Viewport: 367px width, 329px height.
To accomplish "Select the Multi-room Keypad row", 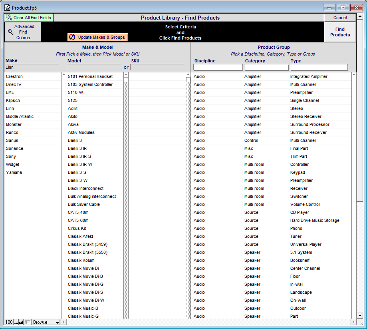I will point(272,172).
